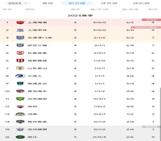Open team name 天津津门虎
Viewport: 161px width, 141px height.
coord(40,38)
